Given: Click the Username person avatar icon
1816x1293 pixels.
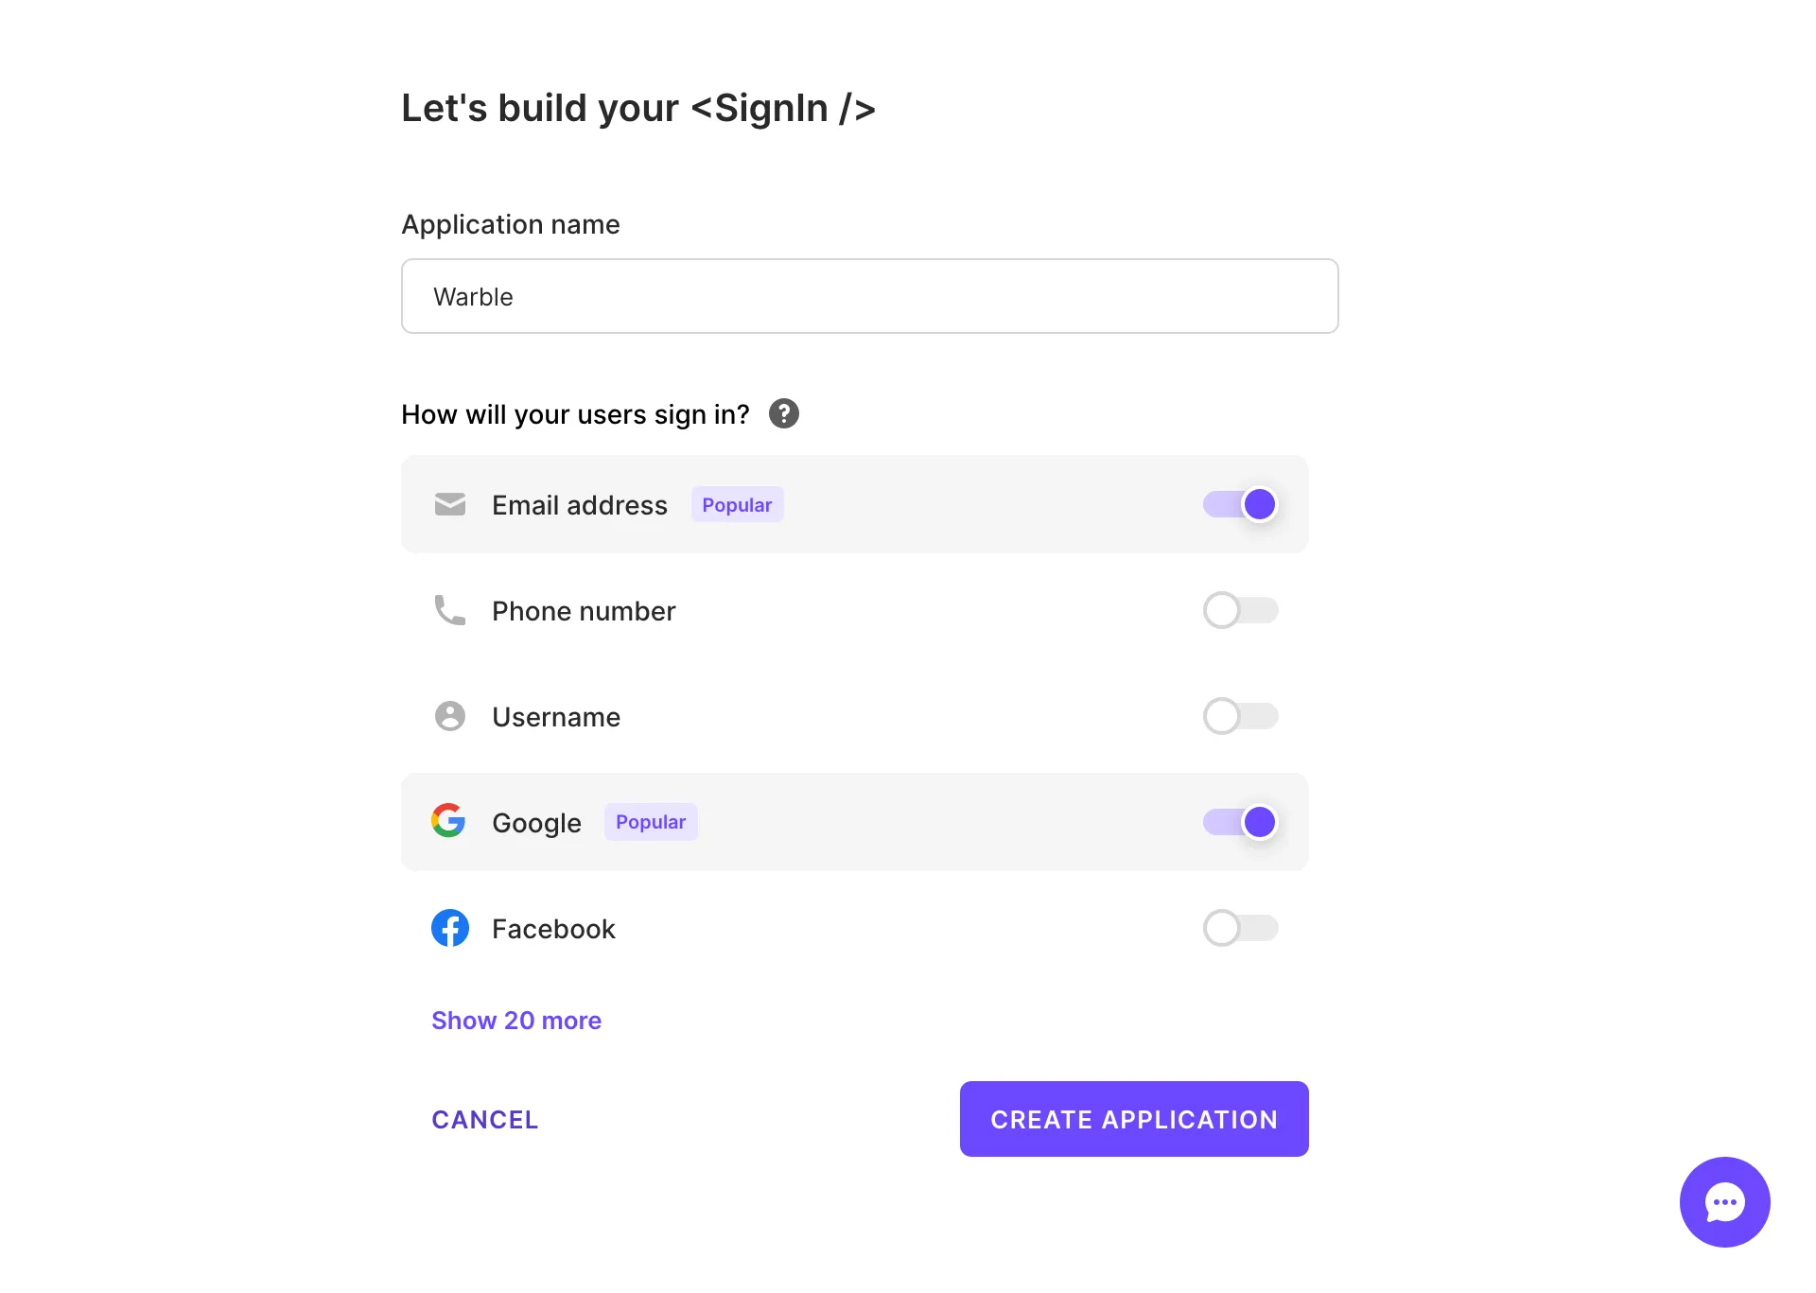Looking at the screenshot, I should pyautogui.click(x=450, y=716).
